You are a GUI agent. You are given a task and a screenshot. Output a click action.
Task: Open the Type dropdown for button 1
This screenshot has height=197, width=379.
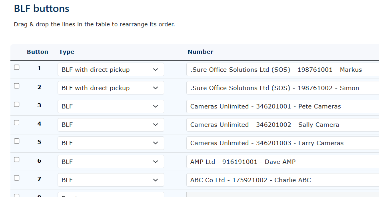[111, 69]
